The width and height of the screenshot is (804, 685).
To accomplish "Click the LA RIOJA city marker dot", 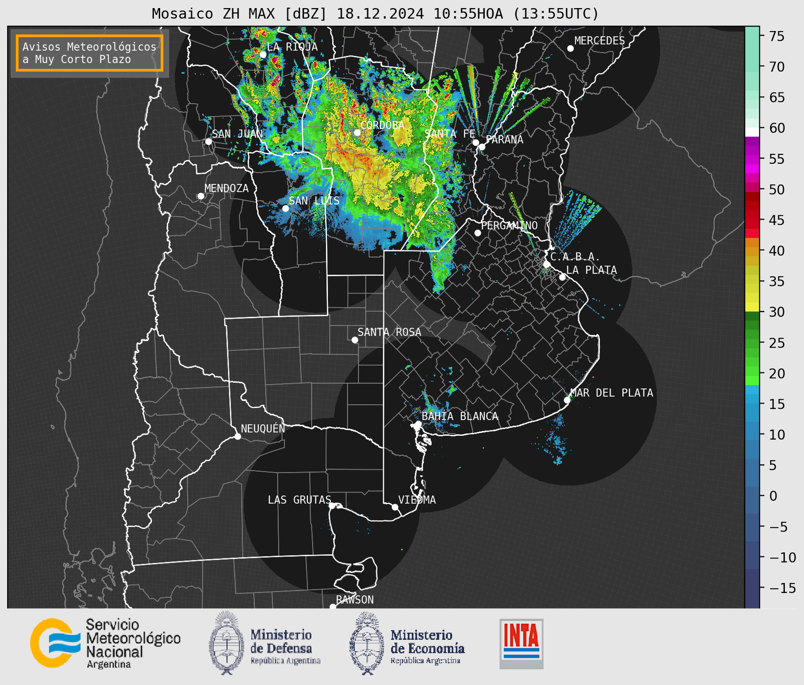I will [x=263, y=54].
